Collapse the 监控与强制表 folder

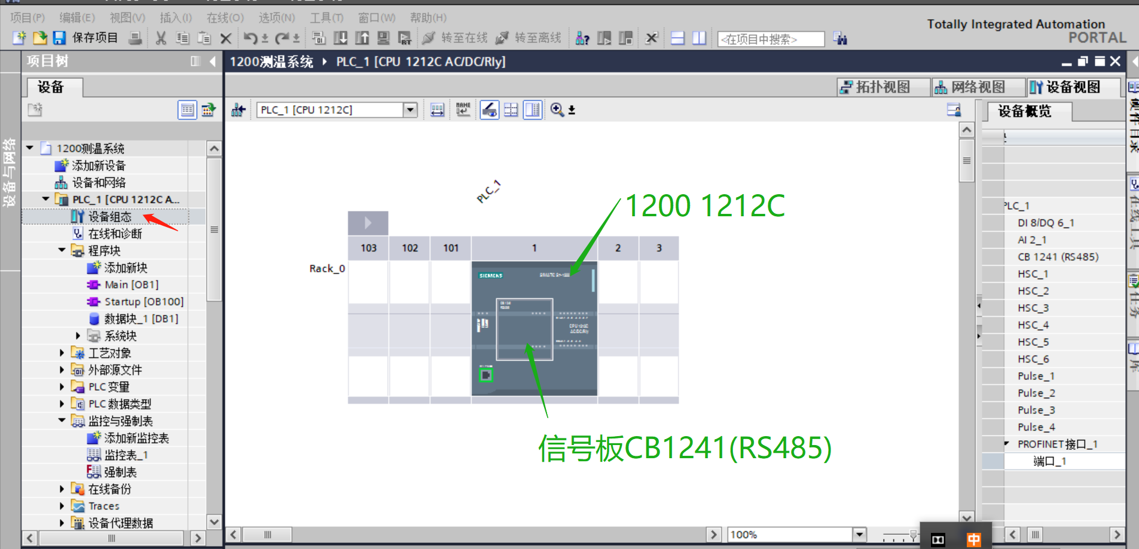pyautogui.click(x=62, y=421)
